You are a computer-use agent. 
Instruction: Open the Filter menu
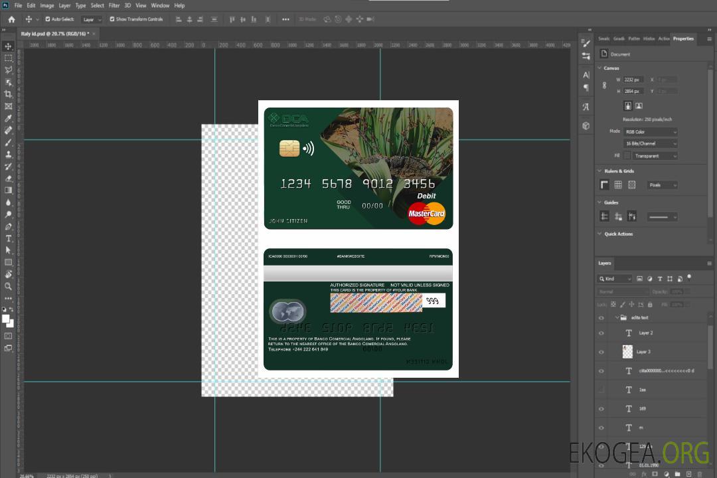pos(114,5)
